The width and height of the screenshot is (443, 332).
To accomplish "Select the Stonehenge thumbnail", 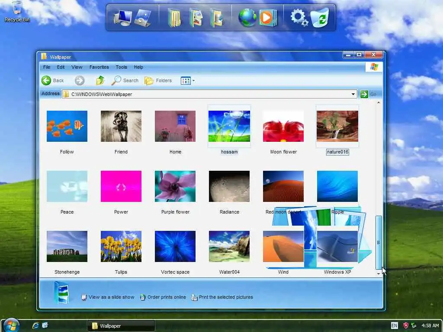I will (x=67, y=246).
